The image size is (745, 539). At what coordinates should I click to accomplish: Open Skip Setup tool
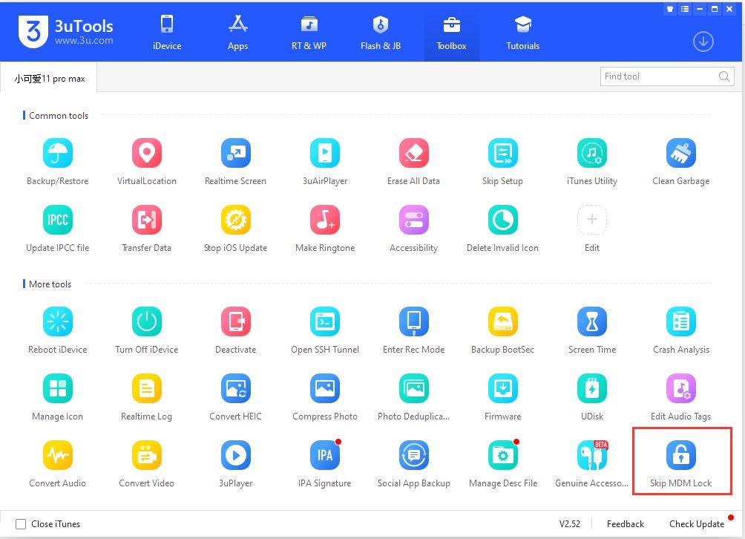click(502, 162)
